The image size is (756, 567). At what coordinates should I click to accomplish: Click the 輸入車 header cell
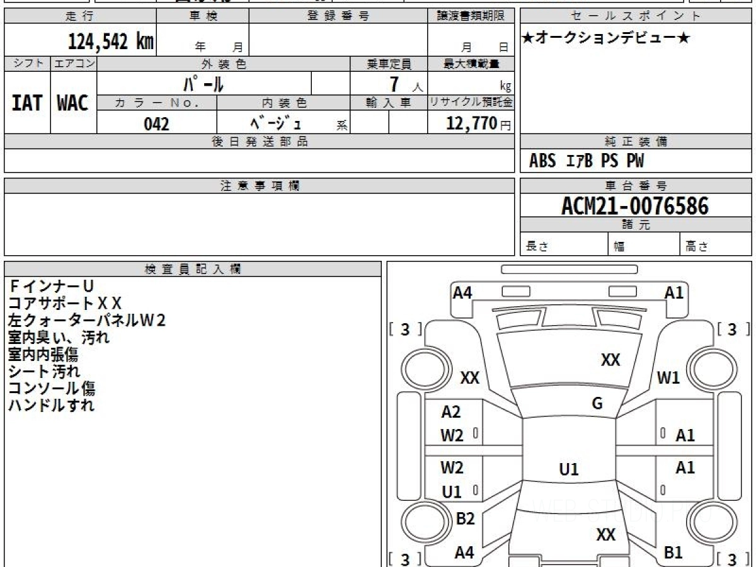pos(389,103)
